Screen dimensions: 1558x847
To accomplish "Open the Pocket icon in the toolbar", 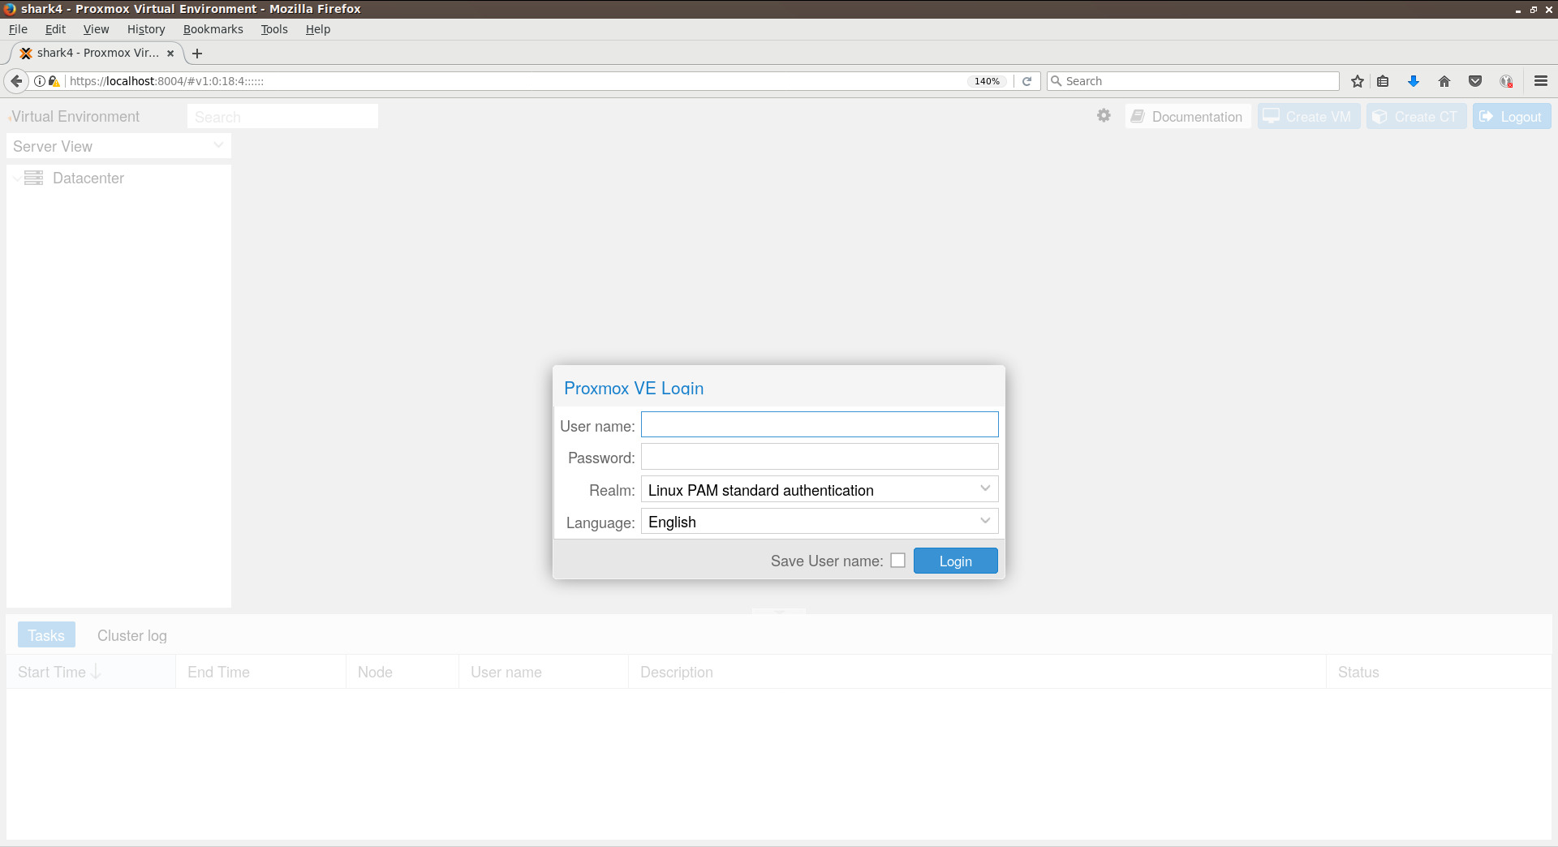I will (x=1475, y=81).
